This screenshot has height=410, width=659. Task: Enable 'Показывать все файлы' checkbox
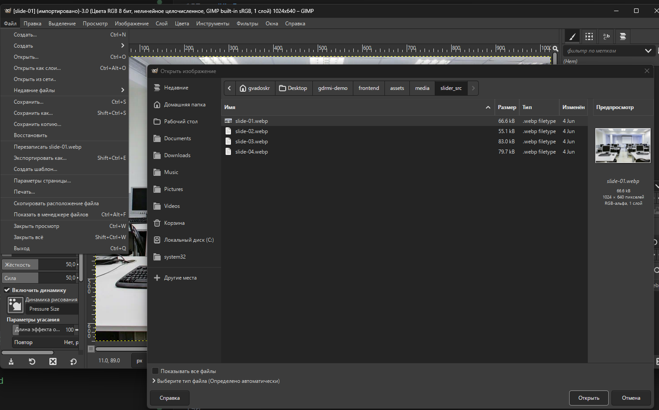click(x=155, y=371)
